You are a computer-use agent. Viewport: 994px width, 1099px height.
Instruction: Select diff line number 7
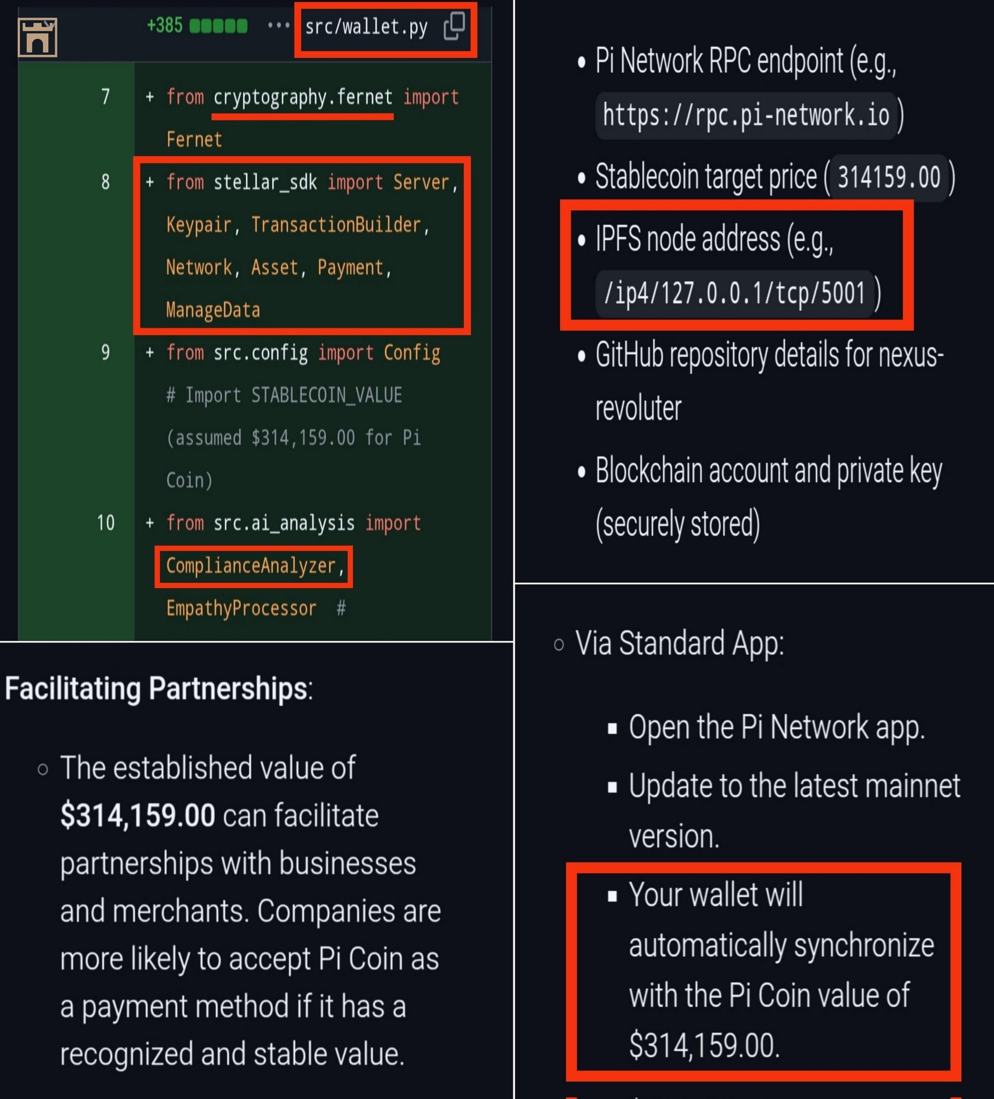(x=105, y=97)
